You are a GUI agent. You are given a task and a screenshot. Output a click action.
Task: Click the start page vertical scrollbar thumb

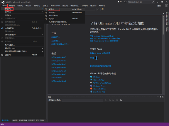[x=163, y=26]
